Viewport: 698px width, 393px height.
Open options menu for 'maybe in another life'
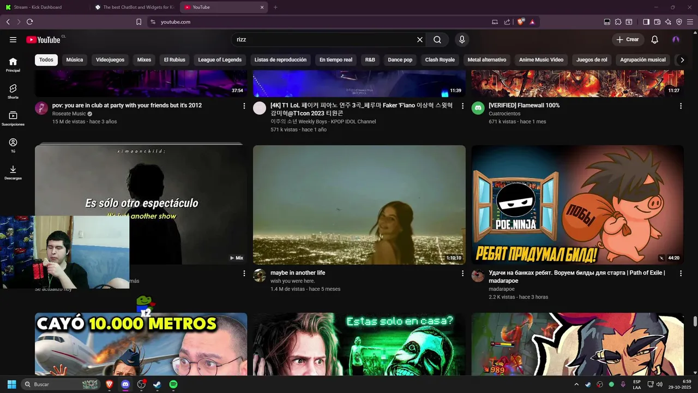coord(462,273)
